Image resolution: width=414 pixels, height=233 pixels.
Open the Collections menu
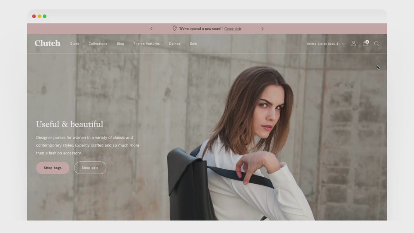(98, 44)
